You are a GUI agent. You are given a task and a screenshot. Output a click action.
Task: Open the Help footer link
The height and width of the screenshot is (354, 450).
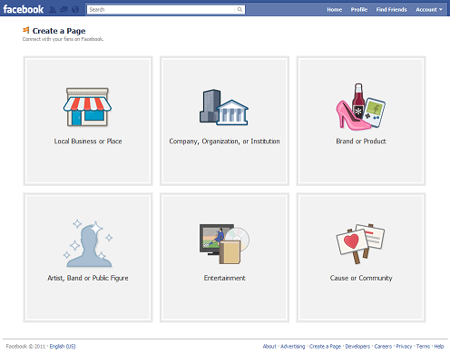click(439, 347)
